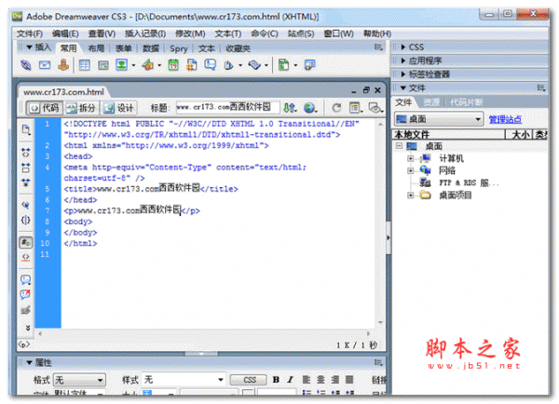559x404 pixels.
Task: Click the head elements icon
Action: (x=228, y=65)
